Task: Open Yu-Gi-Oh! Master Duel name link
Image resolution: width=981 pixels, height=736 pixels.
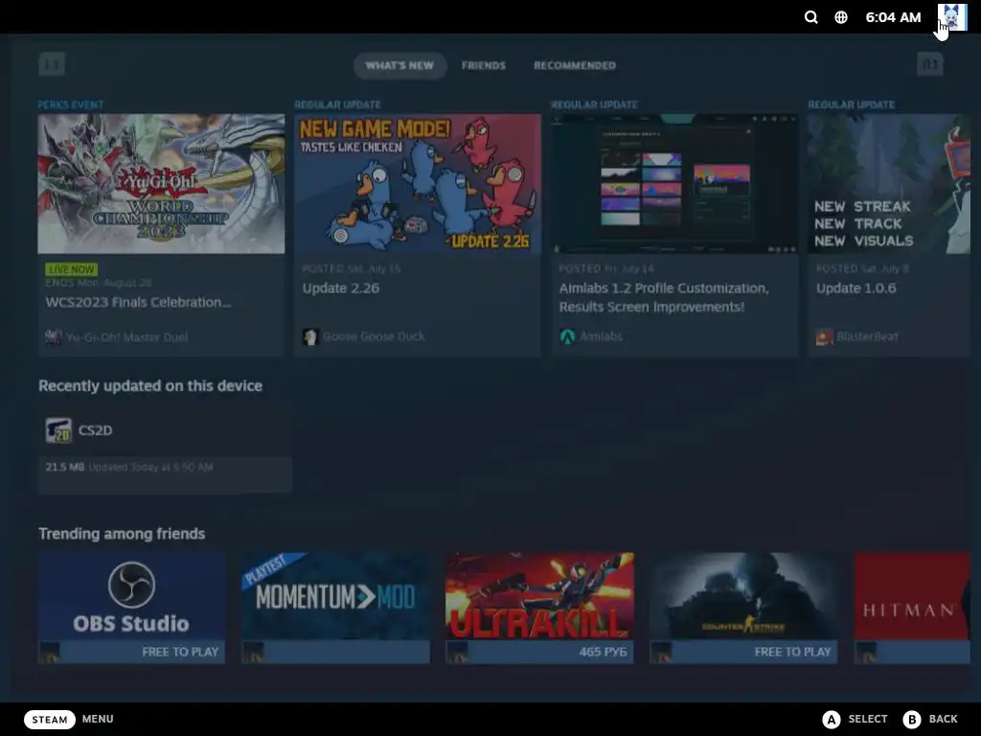Action: point(127,336)
